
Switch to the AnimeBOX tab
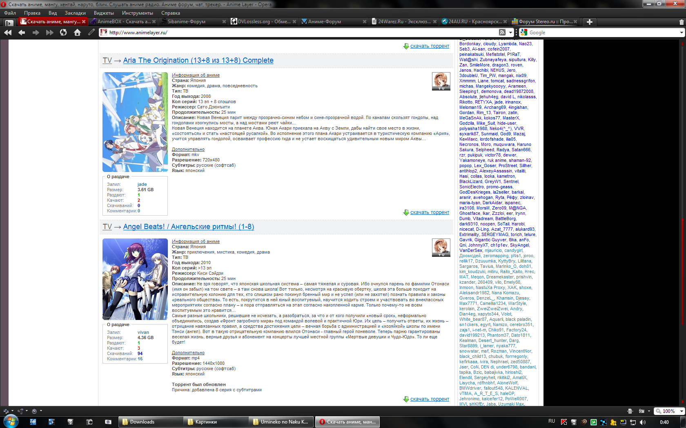(x=122, y=22)
